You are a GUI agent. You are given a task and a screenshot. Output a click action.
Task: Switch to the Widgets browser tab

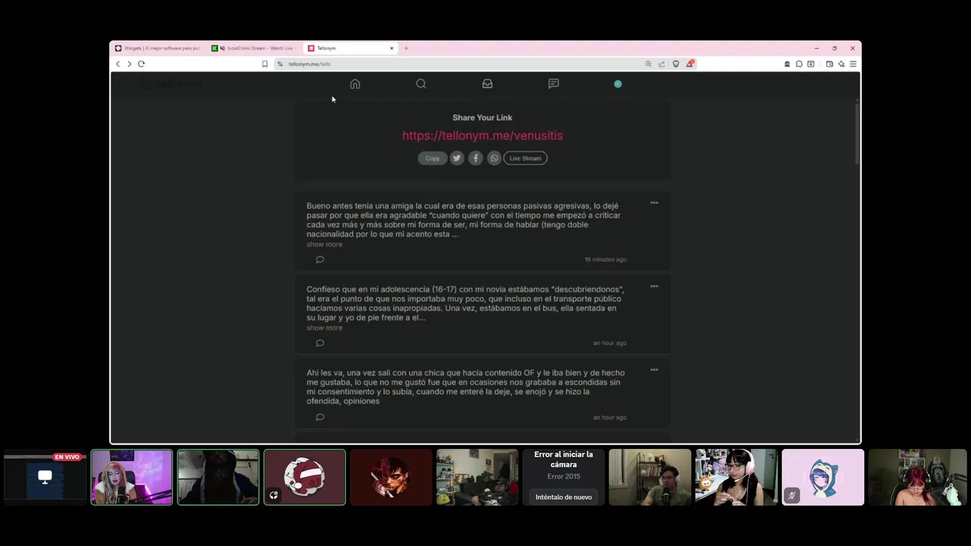coord(158,48)
